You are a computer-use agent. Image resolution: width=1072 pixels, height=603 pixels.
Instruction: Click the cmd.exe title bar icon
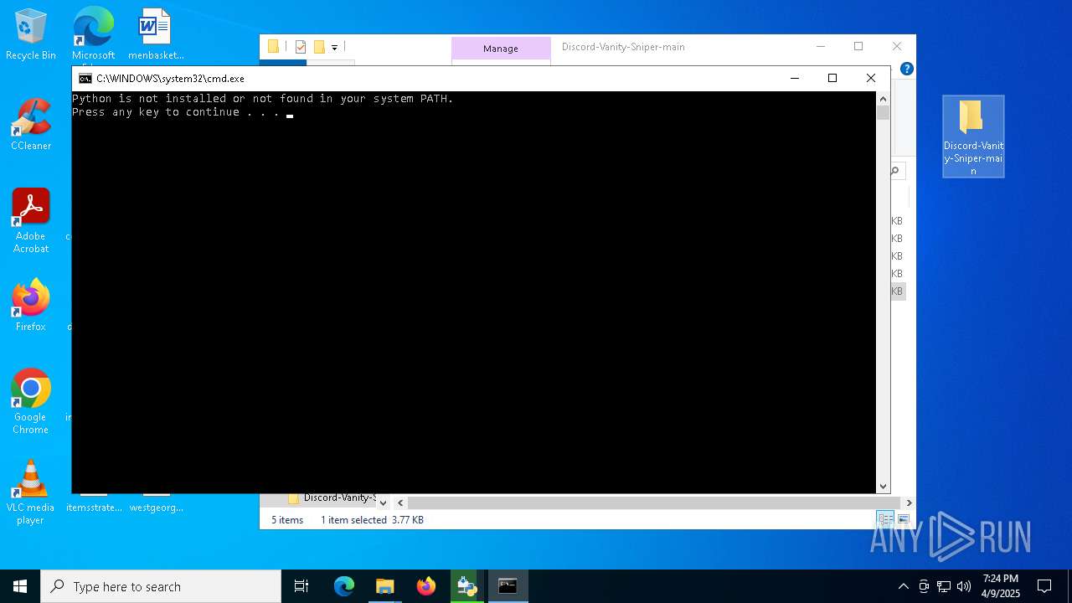[x=85, y=79]
